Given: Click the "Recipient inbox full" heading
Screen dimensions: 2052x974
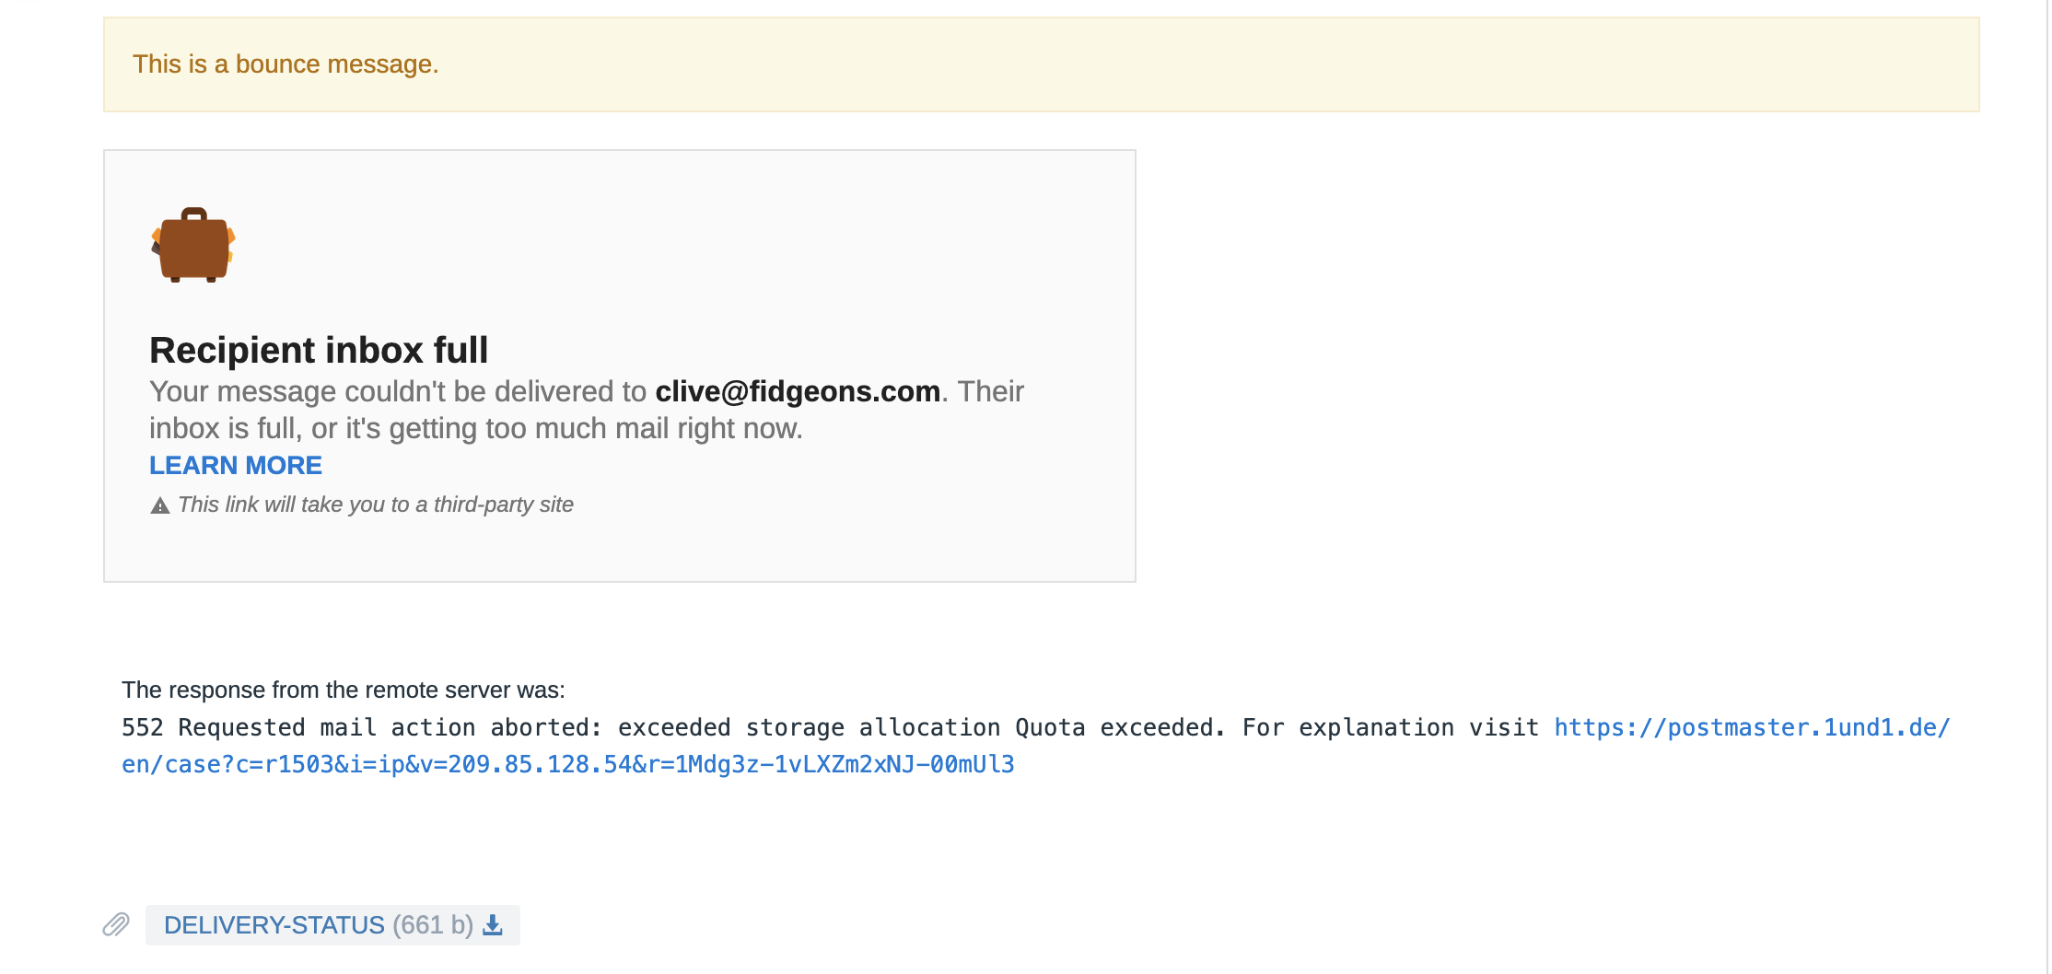Looking at the screenshot, I should pyautogui.click(x=319, y=350).
